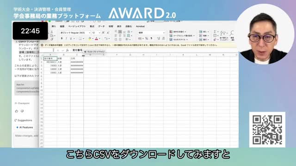Click the AI Features button
This screenshot has width=296, height=166.
click(25, 127)
